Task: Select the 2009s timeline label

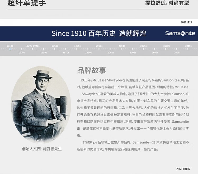Action: pos(177,52)
